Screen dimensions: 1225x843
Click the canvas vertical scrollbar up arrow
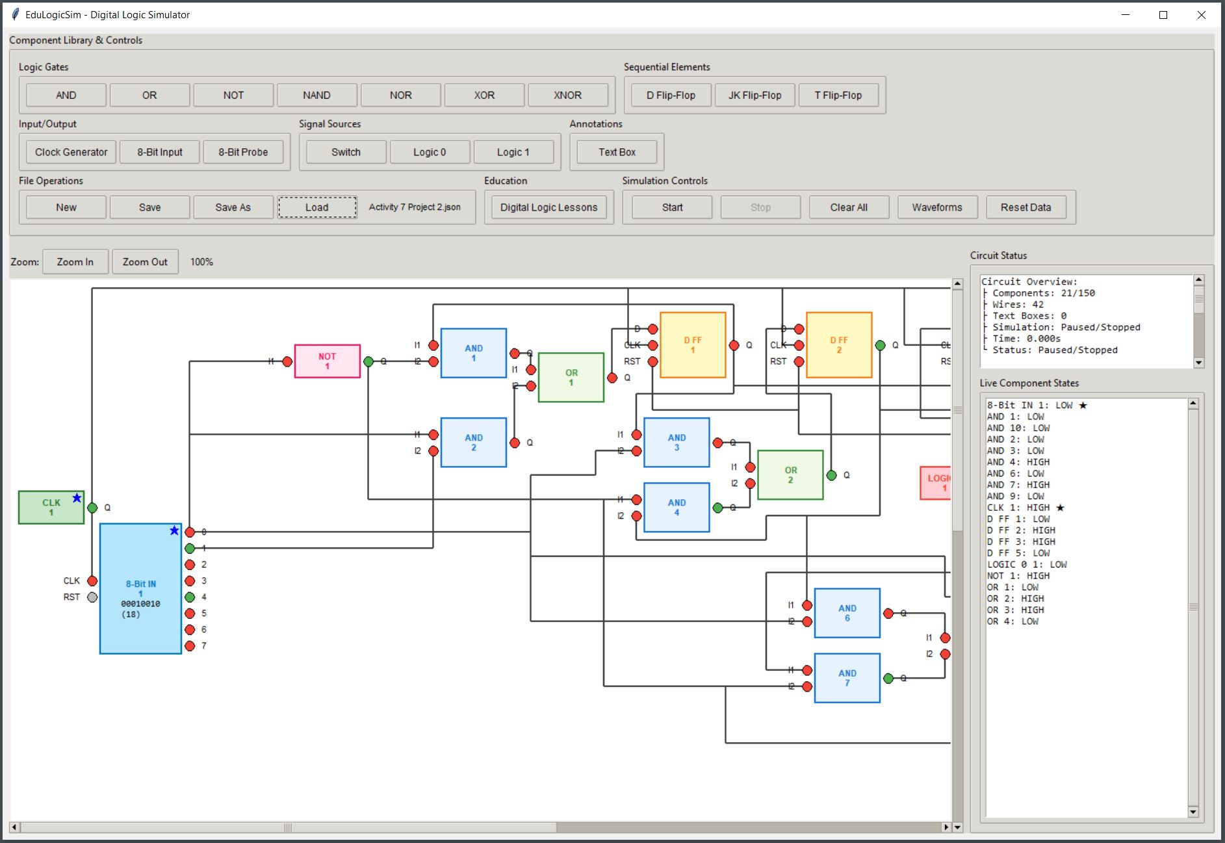pos(957,284)
